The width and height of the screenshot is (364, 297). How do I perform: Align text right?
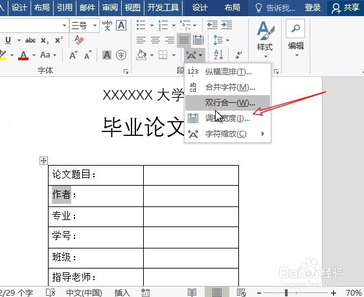[170, 40]
